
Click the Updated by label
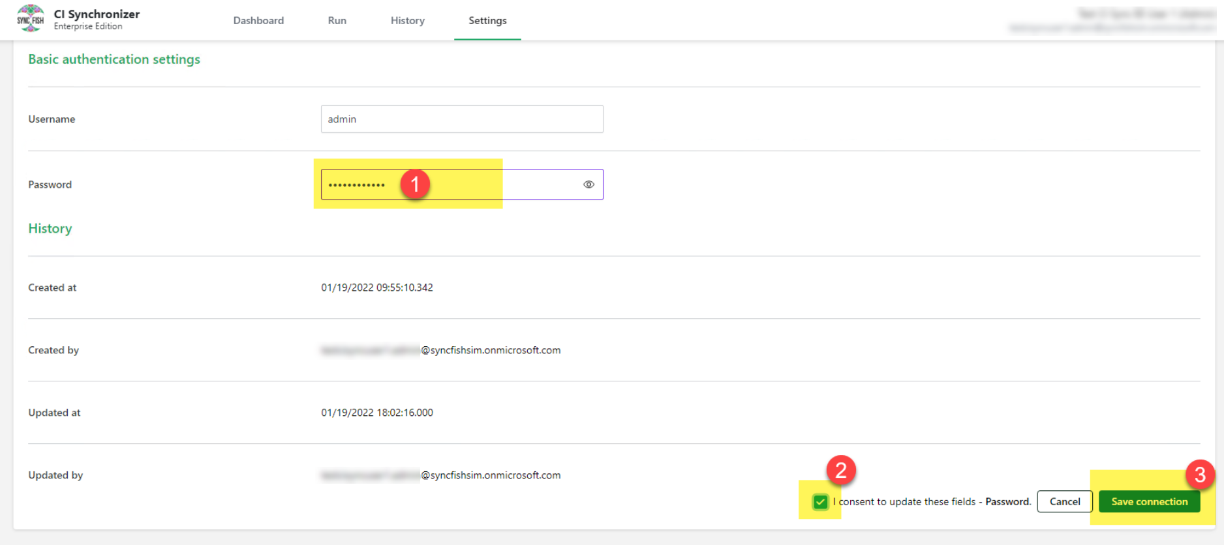(55, 475)
